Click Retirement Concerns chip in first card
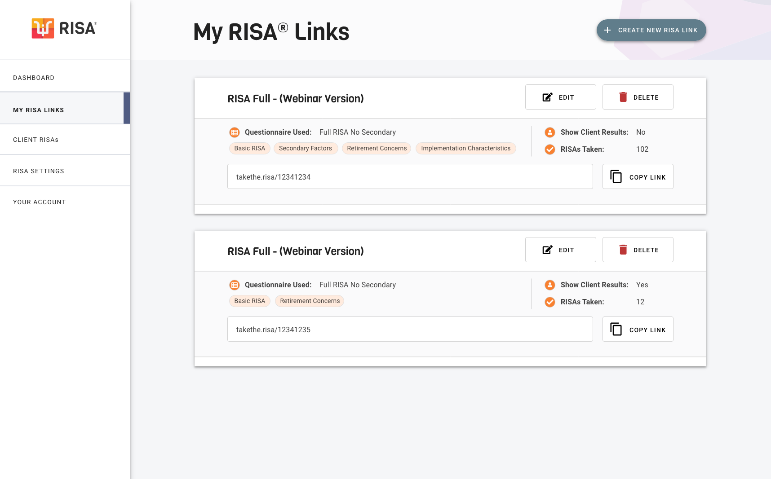This screenshot has width=771, height=479. (x=377, y=148)
